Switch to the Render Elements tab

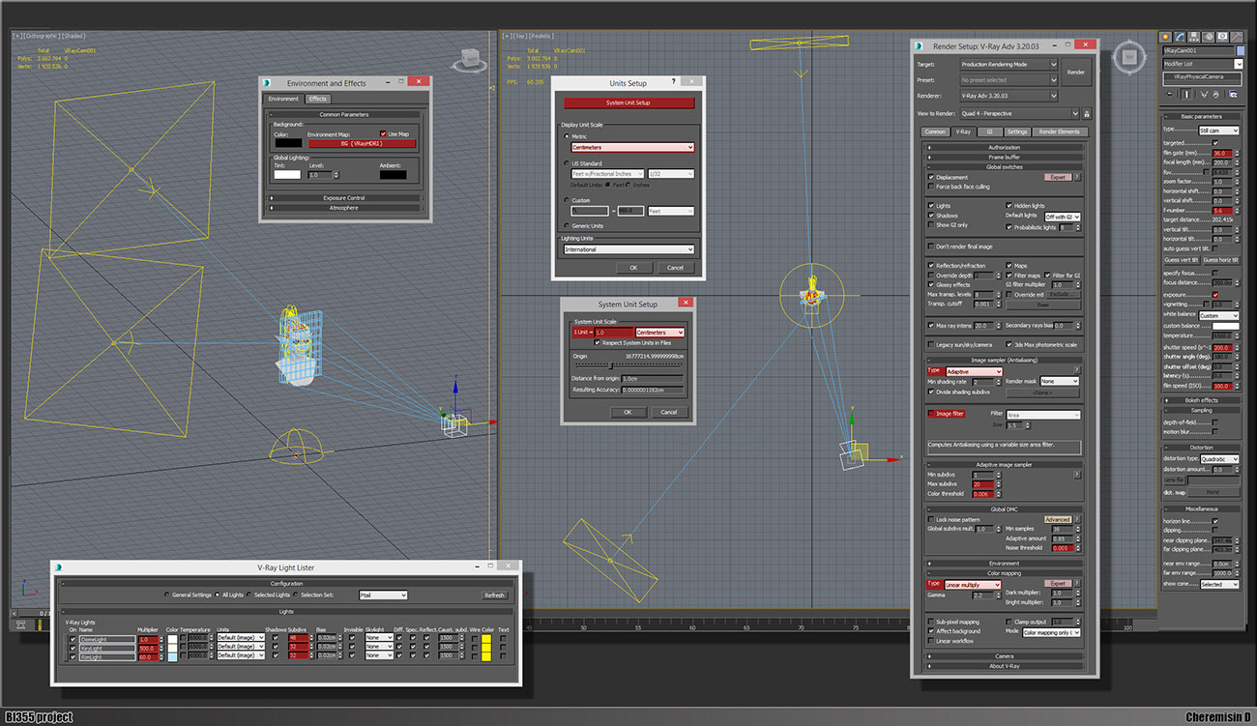[x=1059, y=131]
